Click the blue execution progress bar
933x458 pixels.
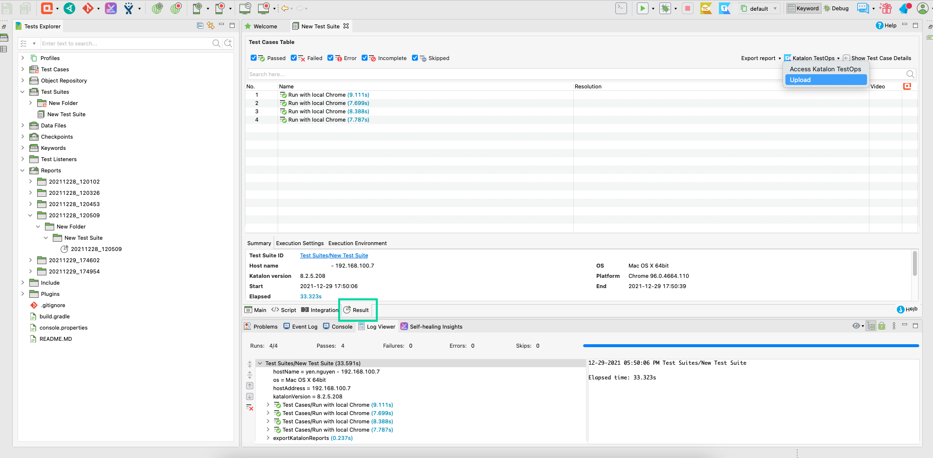coord(751,346)
